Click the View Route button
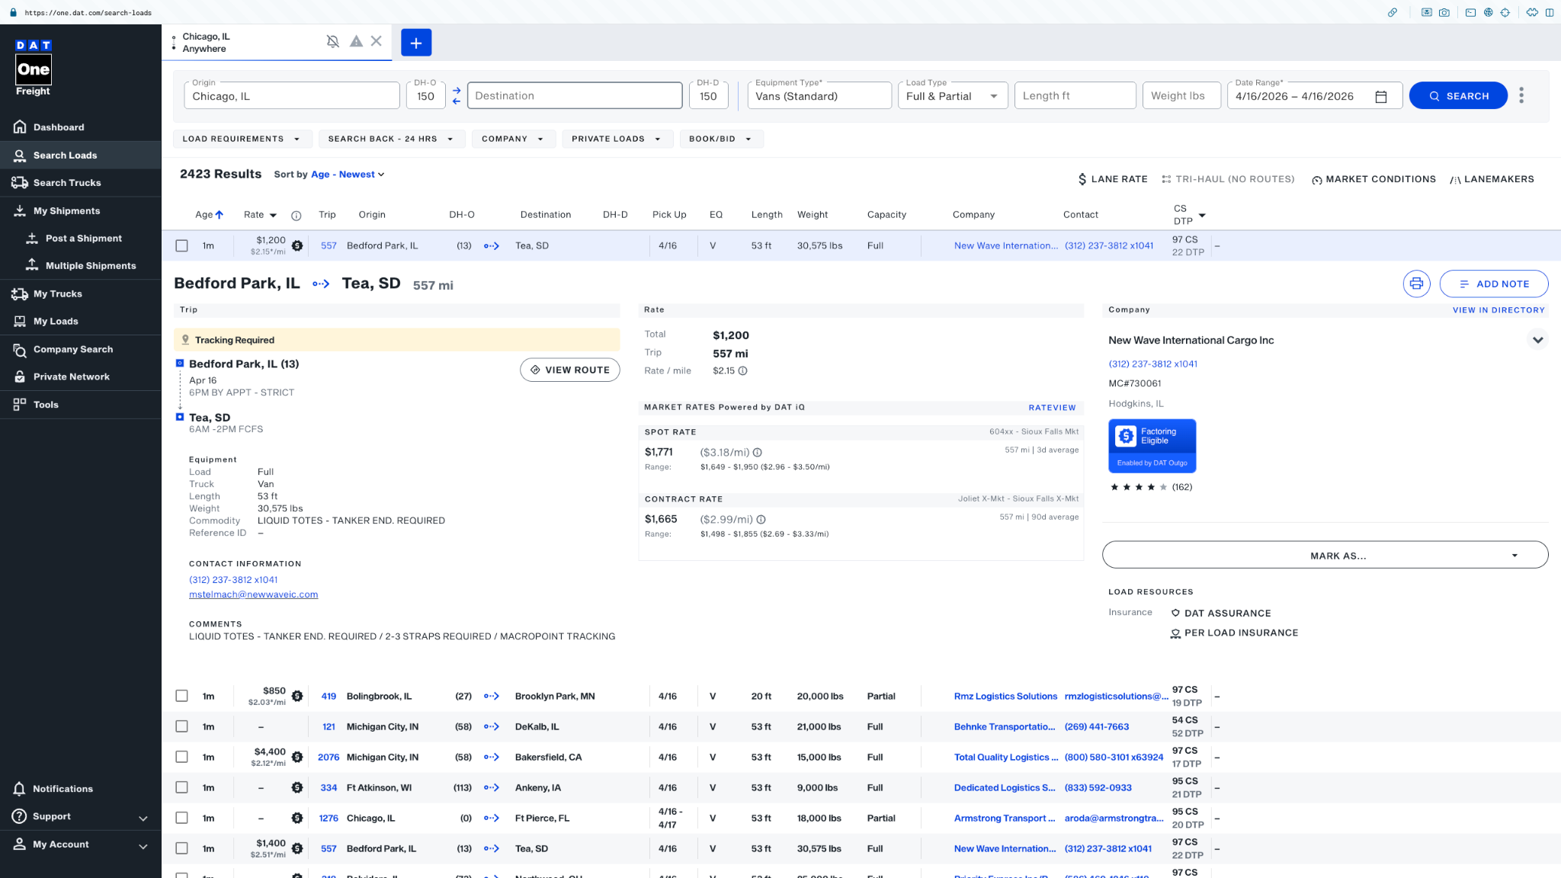Screen dimensions: 1561x878 [x=569, y=370]
